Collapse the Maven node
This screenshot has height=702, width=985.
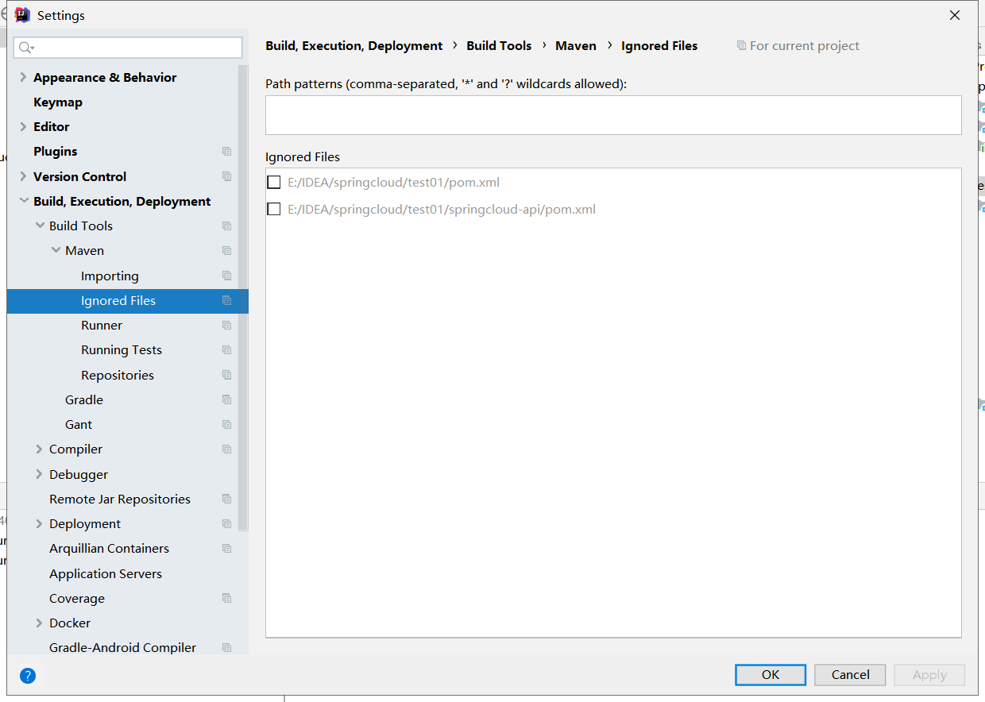56,250
